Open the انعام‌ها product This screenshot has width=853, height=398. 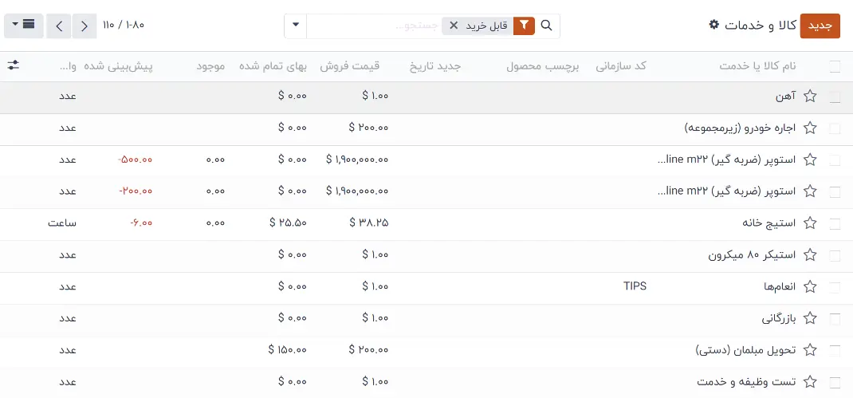(x=780, y=287)
